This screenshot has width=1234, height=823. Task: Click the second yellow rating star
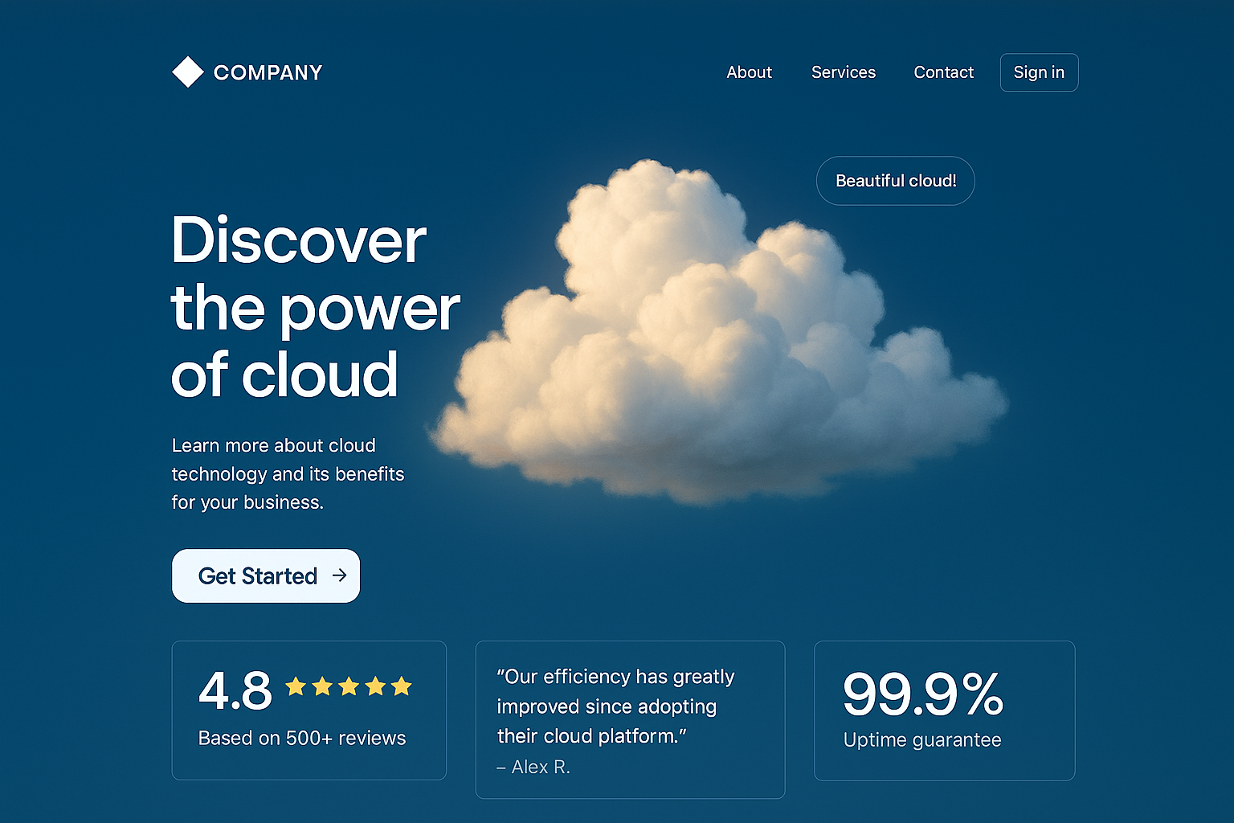pos(322,686)
